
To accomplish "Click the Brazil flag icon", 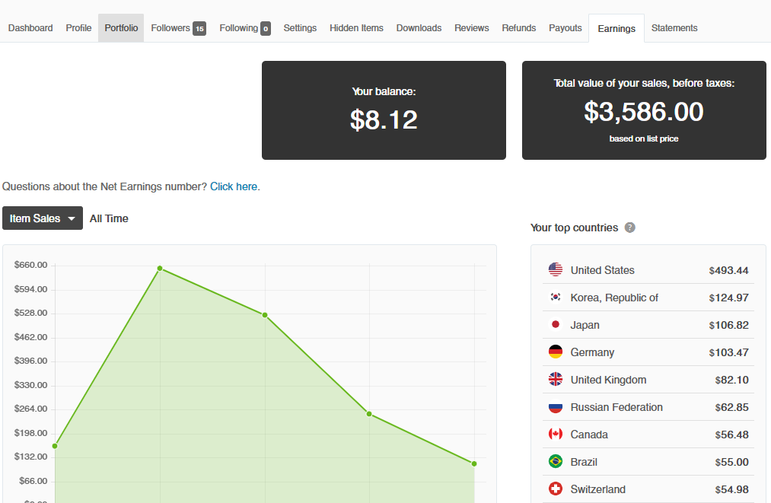I will point(556,462).
